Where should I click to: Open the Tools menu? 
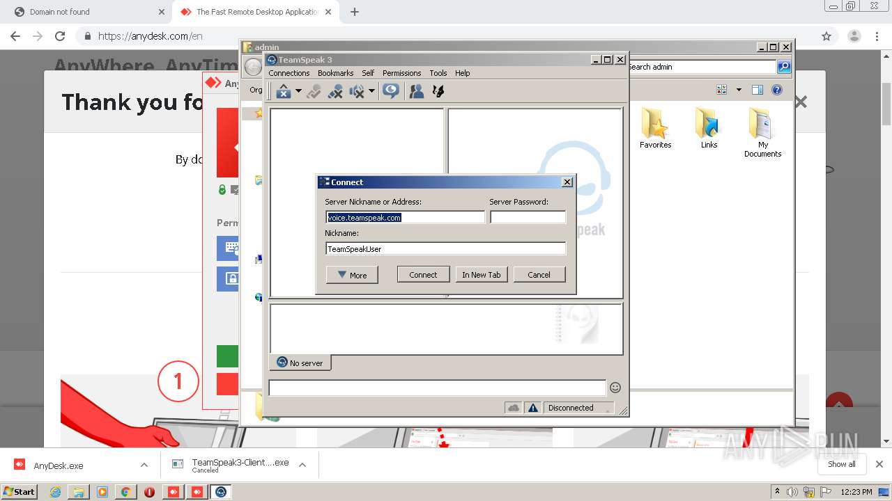coord(438,73)
